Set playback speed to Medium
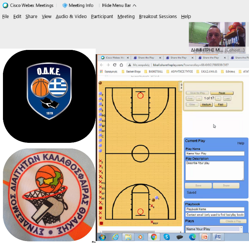 click(x=206, y=104)
